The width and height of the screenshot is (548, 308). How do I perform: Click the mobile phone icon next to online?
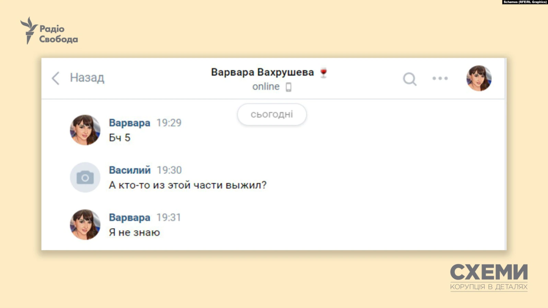point(289,87)
